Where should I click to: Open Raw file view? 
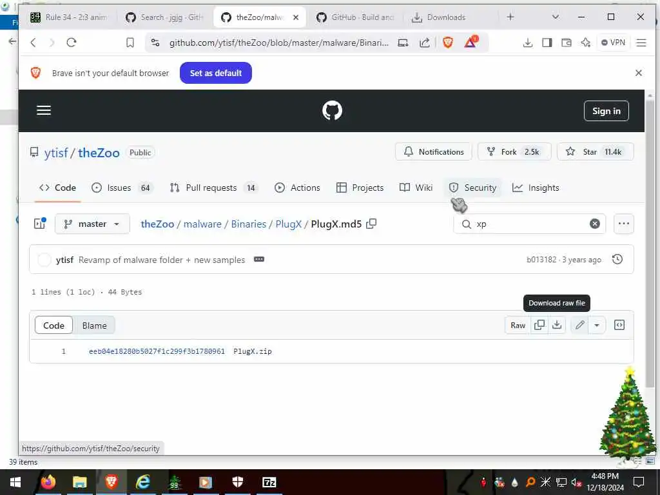[x=518, y=325]
